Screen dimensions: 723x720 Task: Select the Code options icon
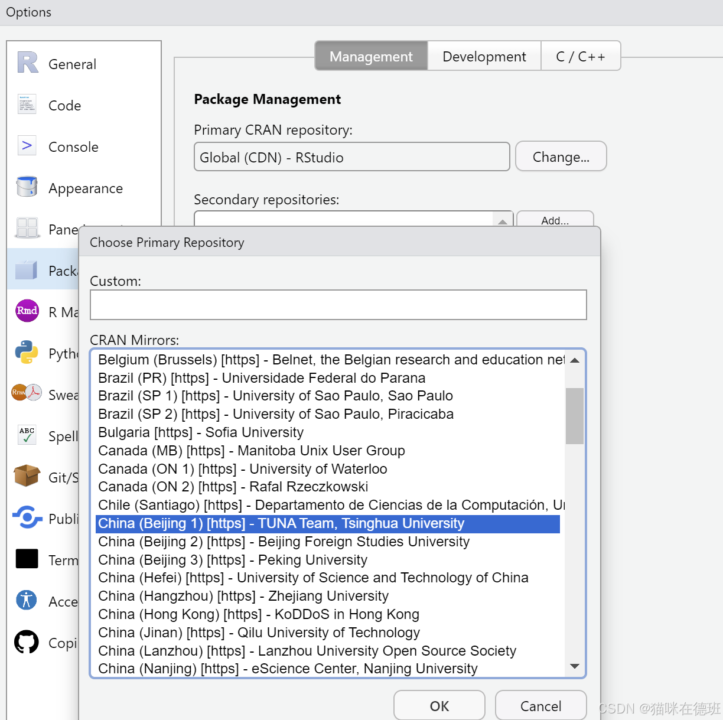coord(27,105)
